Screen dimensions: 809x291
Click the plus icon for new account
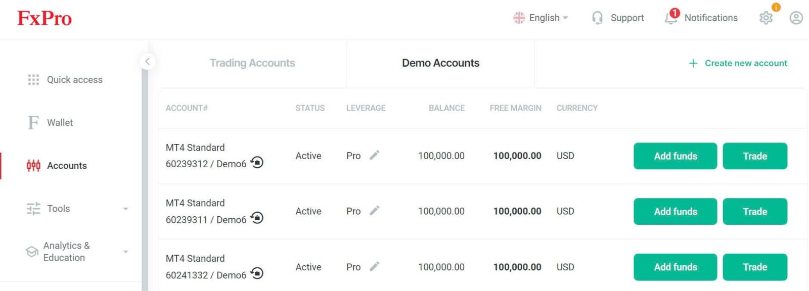(693, 63)
